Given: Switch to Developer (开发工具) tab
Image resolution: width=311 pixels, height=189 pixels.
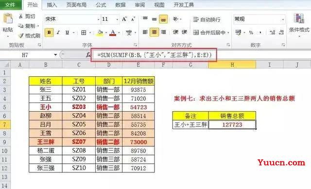Looking at the screenshot, I should pos(184,5).
